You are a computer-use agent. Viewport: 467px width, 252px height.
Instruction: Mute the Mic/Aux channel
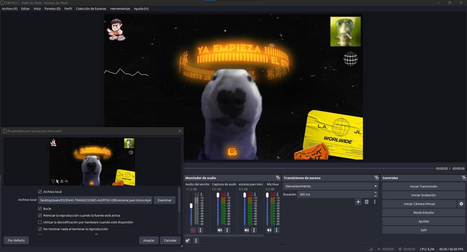pyautogui.click(x=269, y=230)
